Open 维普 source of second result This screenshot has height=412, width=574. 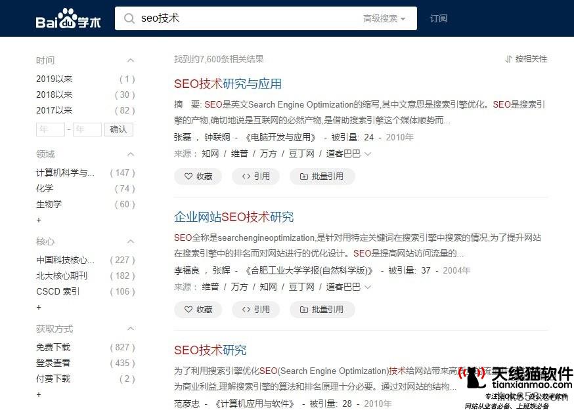[210, 287]
